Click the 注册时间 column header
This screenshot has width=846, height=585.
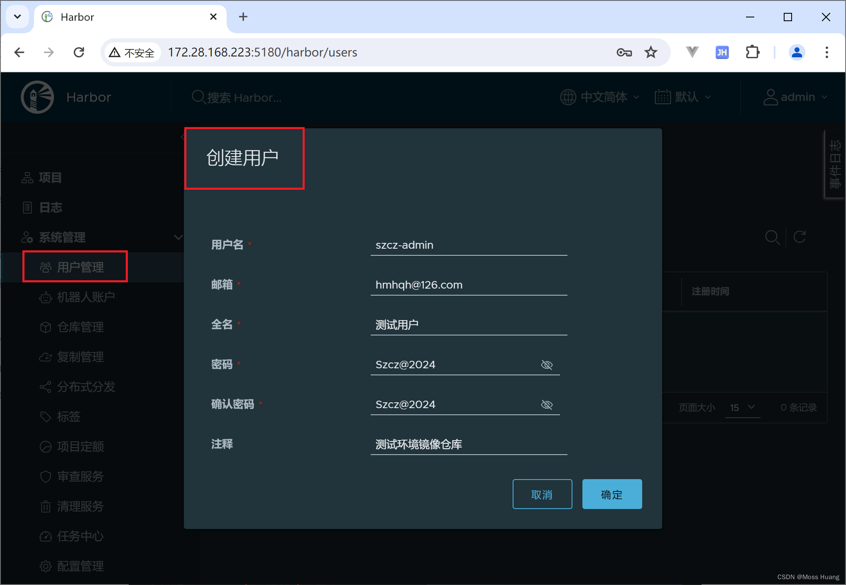click(710, 291)
